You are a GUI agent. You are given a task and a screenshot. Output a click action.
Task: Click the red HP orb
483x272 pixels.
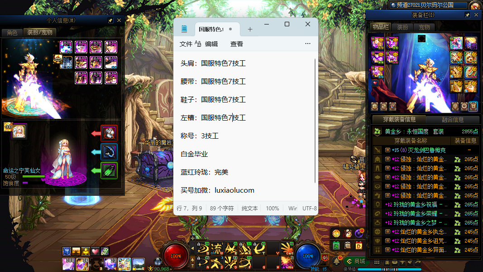click(176, 256)
